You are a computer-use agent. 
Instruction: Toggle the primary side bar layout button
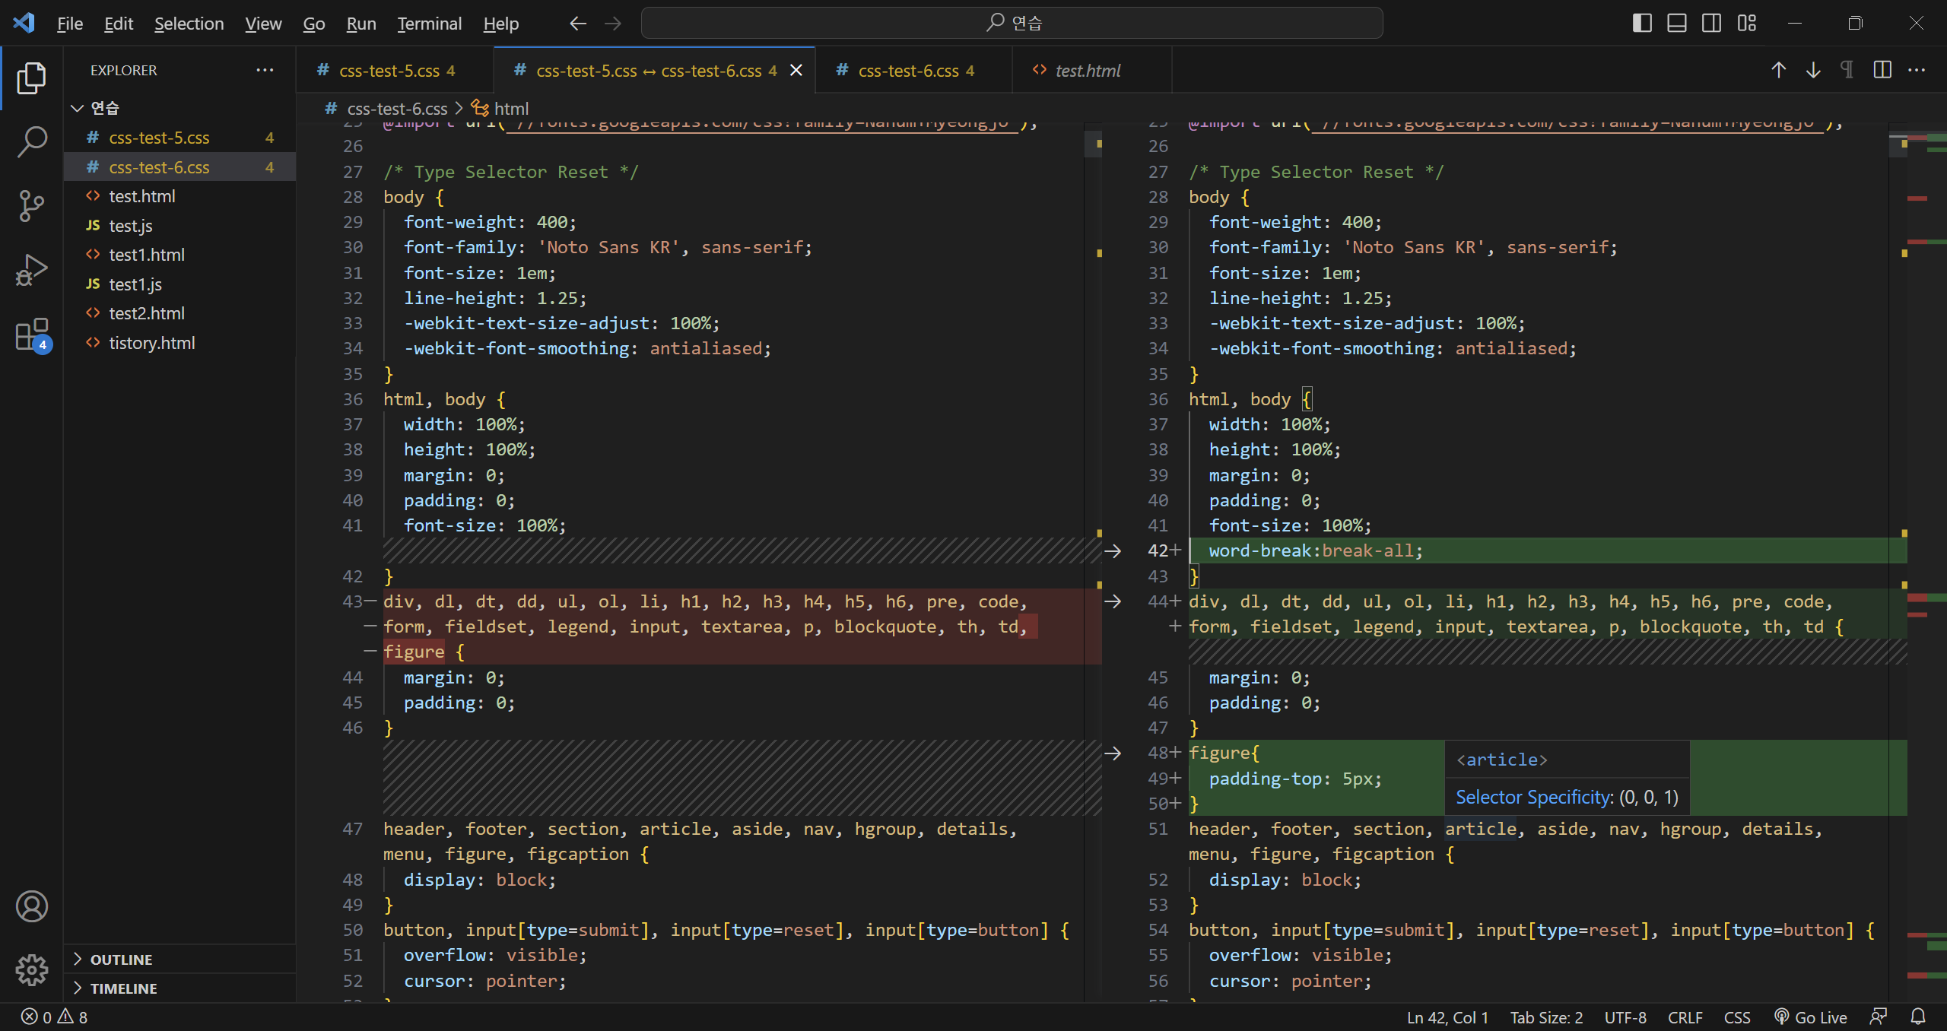(1641, 23)
